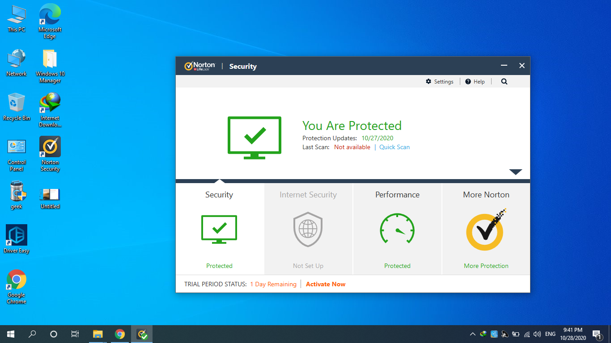
Task: Click the battery tray icon
Action: 516,334
